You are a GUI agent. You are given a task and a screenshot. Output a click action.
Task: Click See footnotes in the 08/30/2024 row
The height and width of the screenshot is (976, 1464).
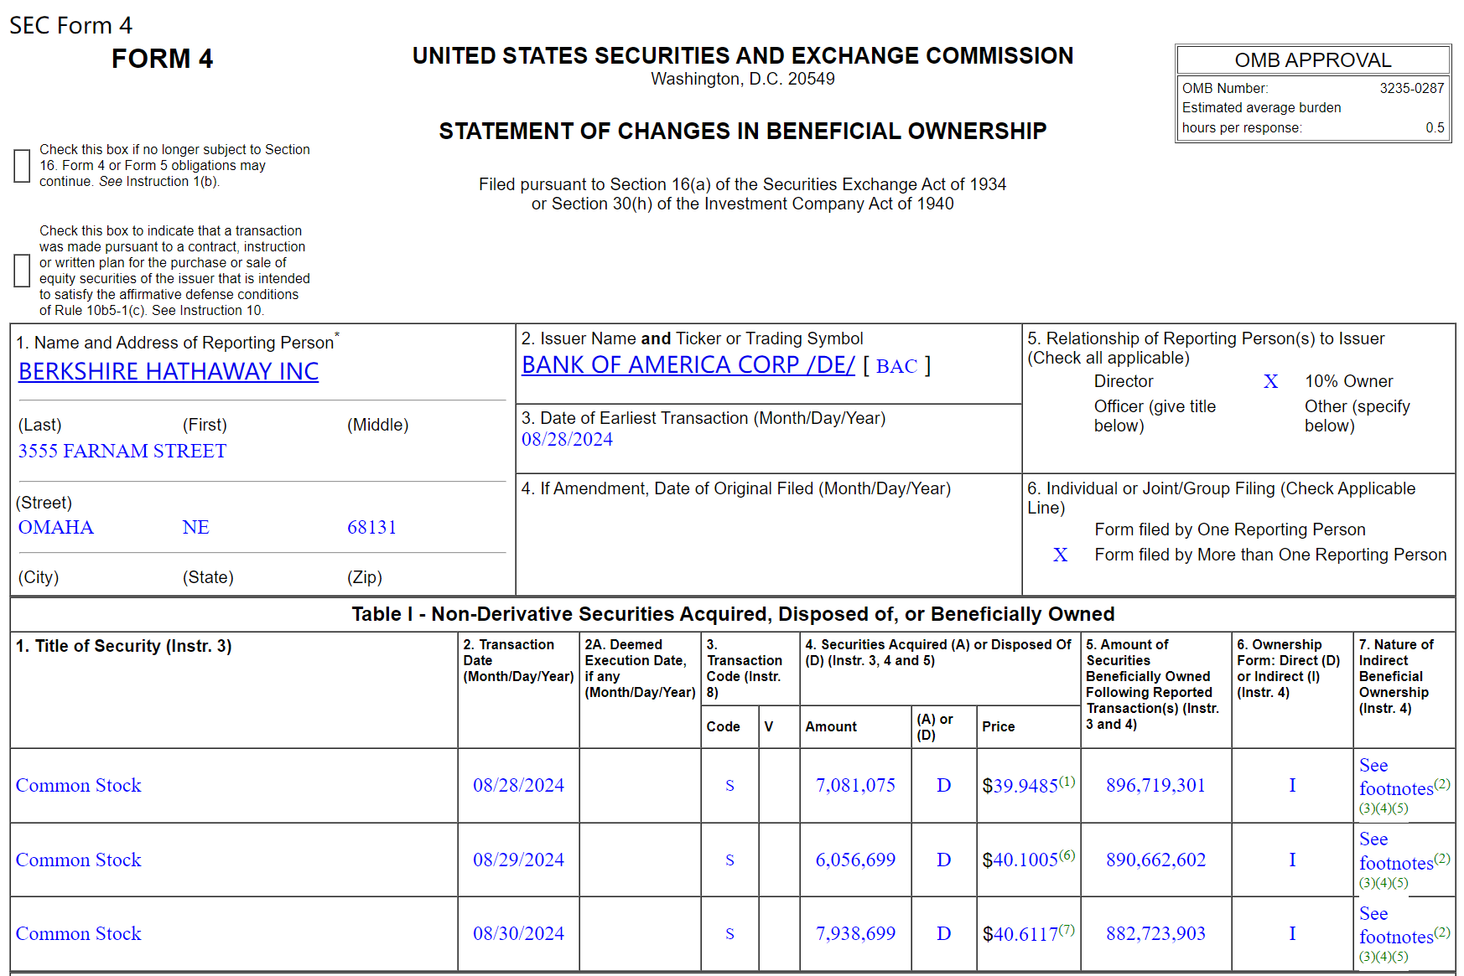(x=1396, y=925)
